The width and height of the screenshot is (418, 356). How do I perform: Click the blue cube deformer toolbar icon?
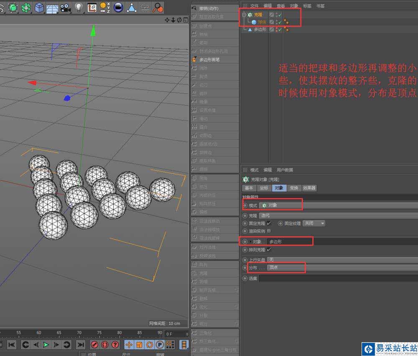point(39,7)
